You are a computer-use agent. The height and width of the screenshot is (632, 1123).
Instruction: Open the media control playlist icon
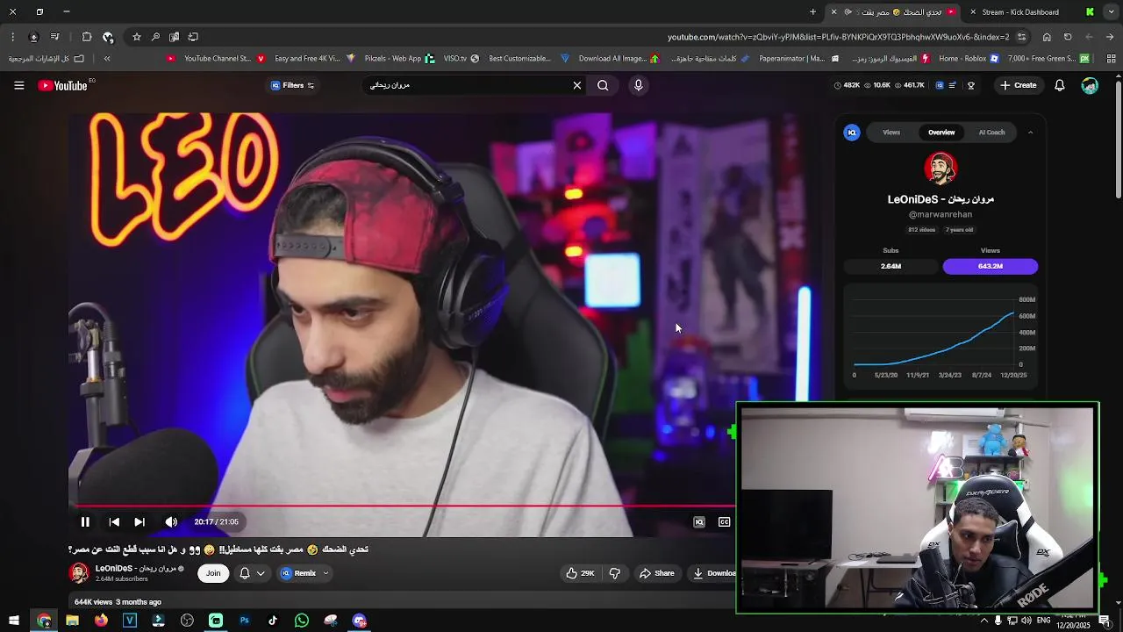(x=54, y=37)
